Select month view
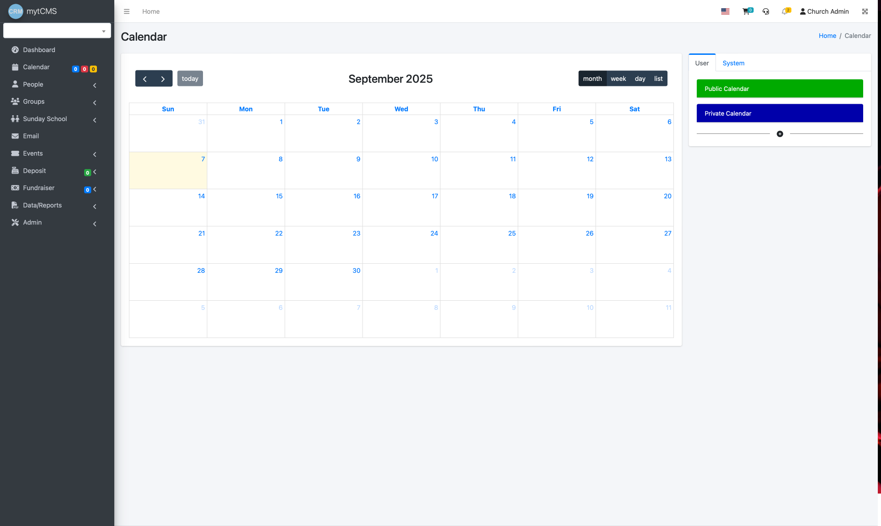The image size is (881, 526). coord(592,79)
